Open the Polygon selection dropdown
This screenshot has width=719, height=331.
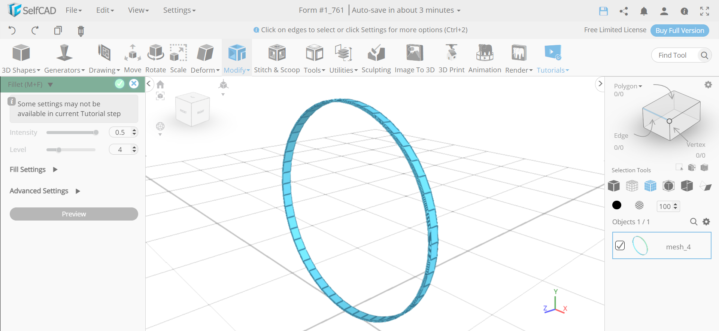(628, 86)
